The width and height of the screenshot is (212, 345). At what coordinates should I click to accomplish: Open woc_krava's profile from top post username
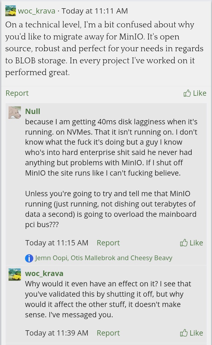[x=37, y=11]
